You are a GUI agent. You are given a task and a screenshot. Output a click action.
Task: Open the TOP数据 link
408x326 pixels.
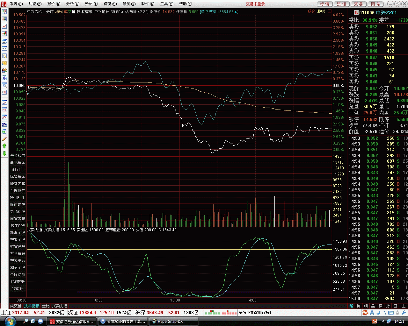[18, 282]
